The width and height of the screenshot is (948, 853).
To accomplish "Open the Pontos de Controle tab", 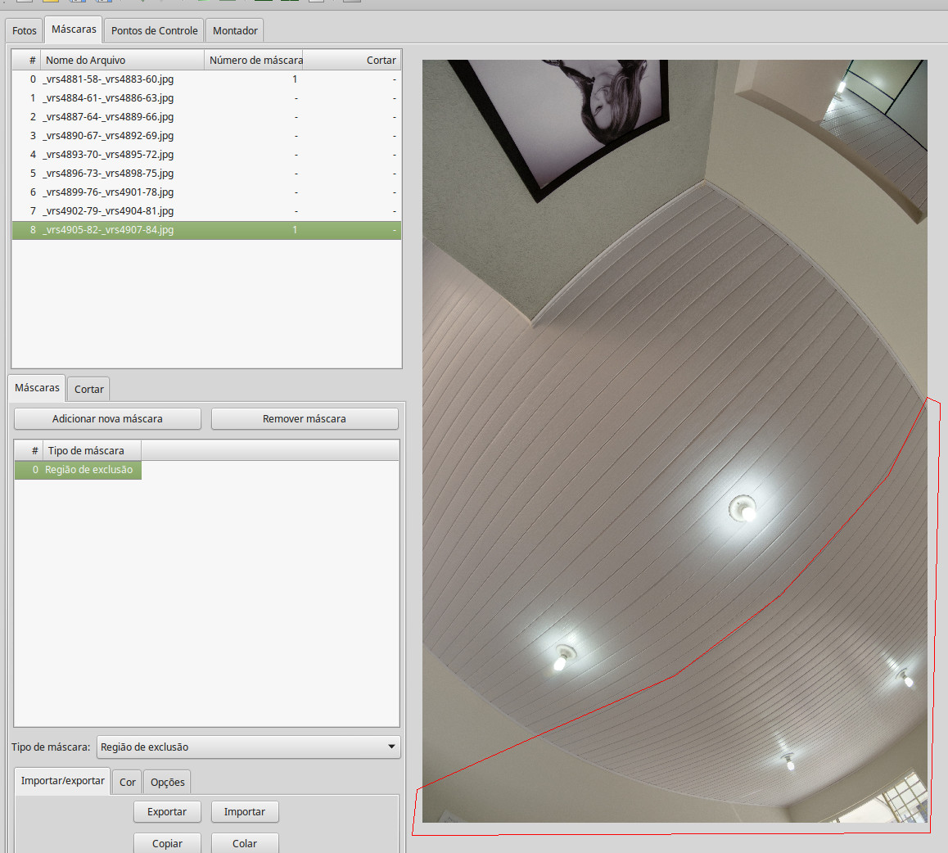I will click(x=154, y=30).
